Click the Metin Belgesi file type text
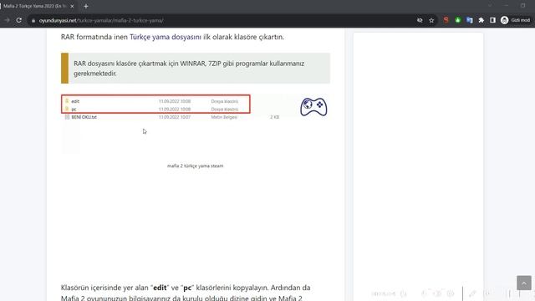The image size is (535, 301). (x=224, y=117)
